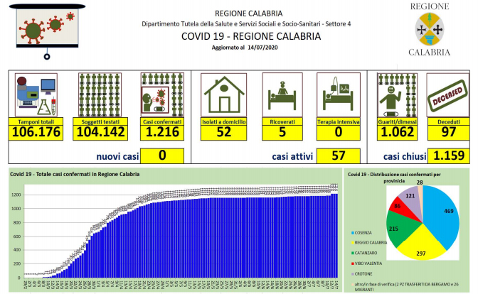Click the COVID 19 - REGIONE CALABRIA heading
478x294 pixels.
click(x=240, y=36)
